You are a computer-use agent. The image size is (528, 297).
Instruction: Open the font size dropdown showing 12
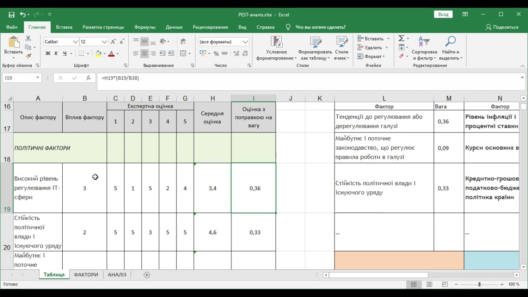coord(104,42)
